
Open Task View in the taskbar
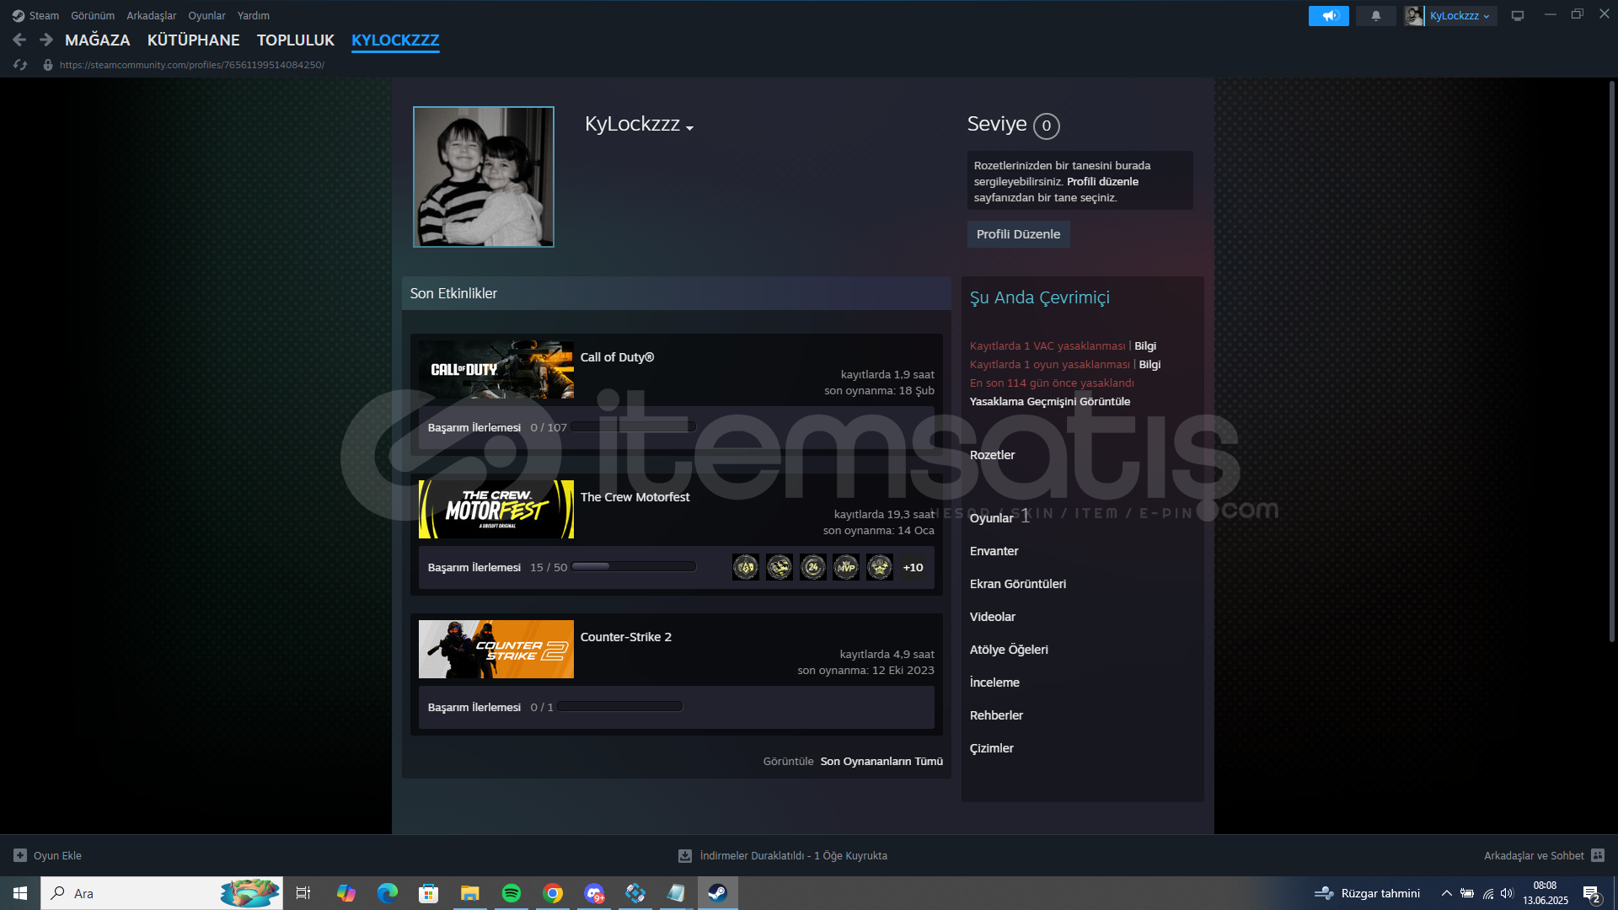pyautogui.click(x=303, y=893)
